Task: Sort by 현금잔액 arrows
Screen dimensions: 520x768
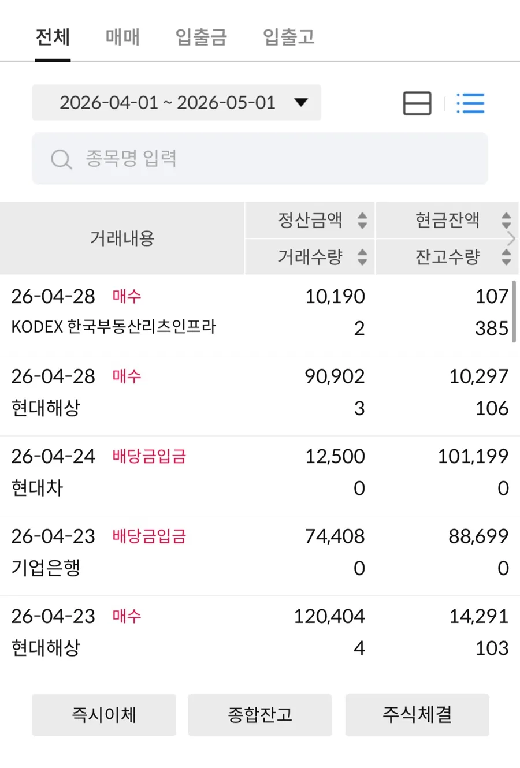Action: [x=506, y=220]
